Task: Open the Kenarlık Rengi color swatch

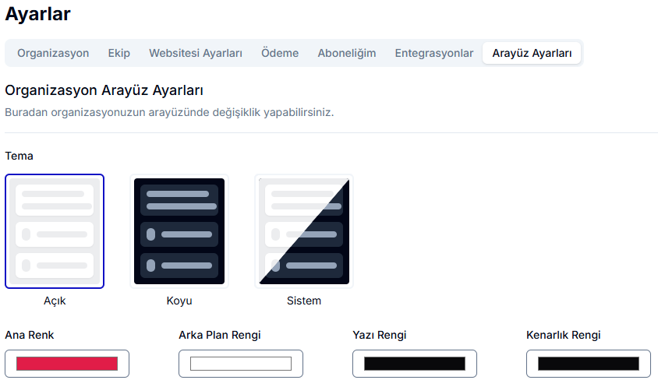Action: coord(589,364)
